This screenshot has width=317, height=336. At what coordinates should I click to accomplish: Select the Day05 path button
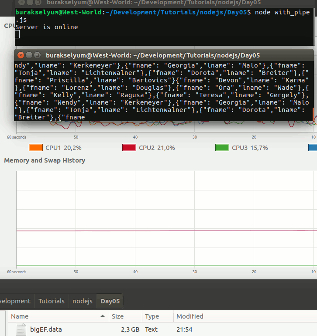click(x=110, y=301)
